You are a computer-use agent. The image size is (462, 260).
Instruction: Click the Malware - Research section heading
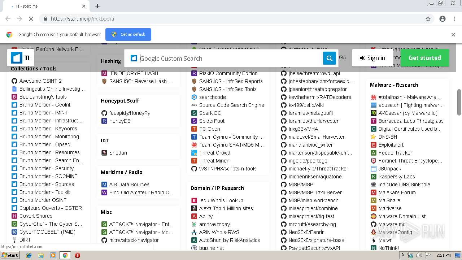394,85
